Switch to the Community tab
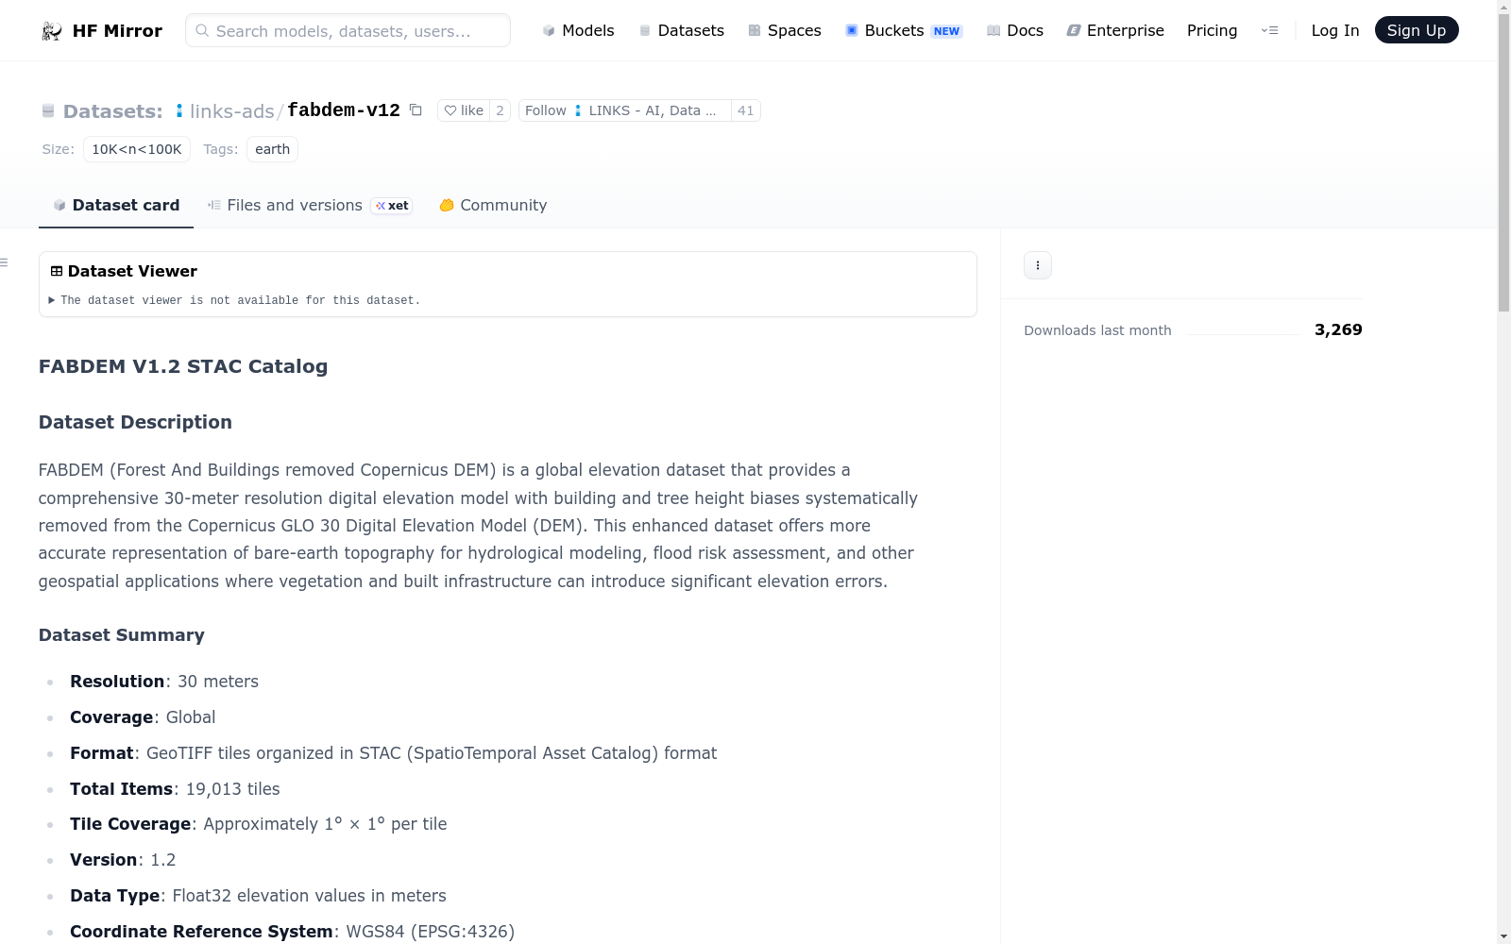 click(493, 206)
